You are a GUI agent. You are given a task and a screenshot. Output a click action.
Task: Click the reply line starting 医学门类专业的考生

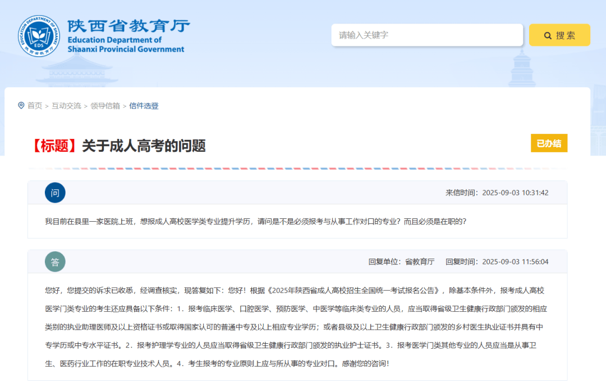coord(296,308)
